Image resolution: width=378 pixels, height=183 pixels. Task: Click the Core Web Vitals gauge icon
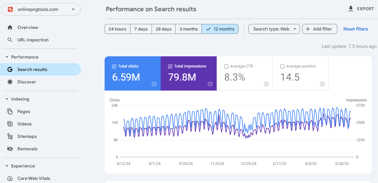coord(10,178)
